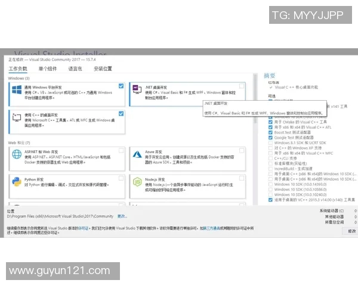Viewport: 358px width, 286px height.
Task: Enable Windows 8.1 SDK 和 UCRT SDK
Action: pyautogui.click(x=270, y=143)
